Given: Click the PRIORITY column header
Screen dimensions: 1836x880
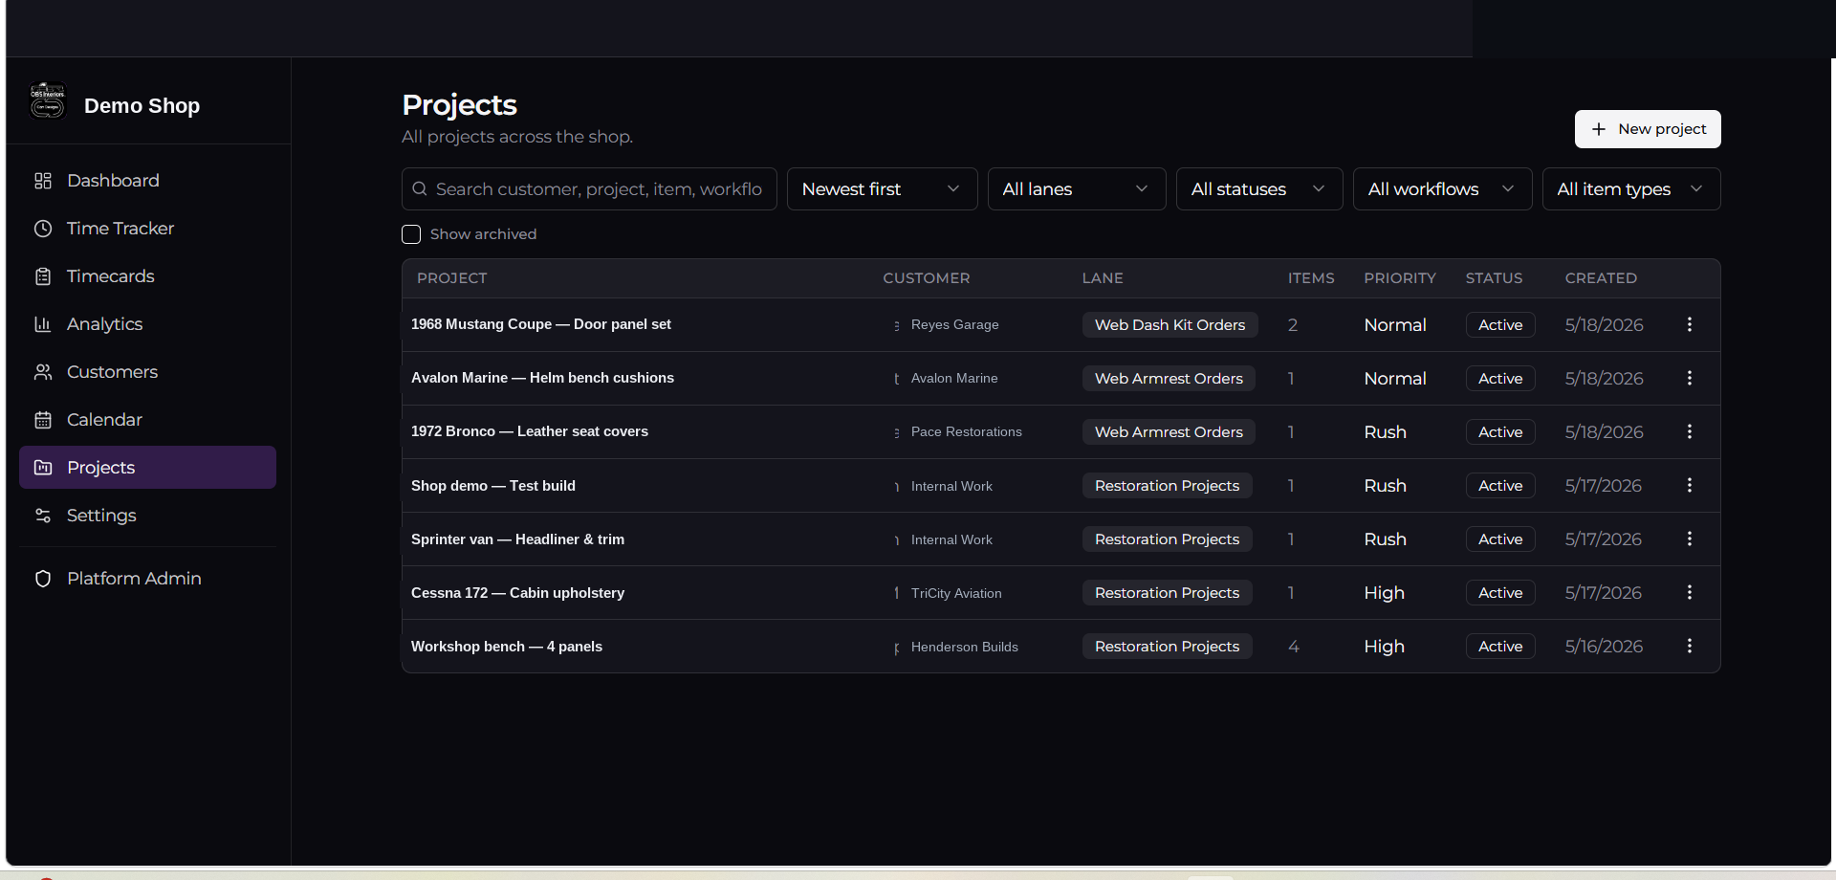Looking at the screenshot, I should tap(1400, 278).
